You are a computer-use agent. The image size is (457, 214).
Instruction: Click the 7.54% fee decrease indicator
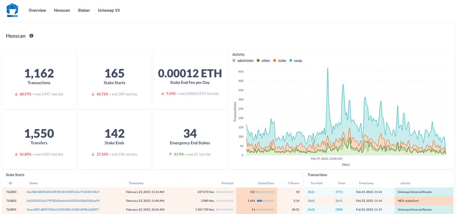[168, 94]
